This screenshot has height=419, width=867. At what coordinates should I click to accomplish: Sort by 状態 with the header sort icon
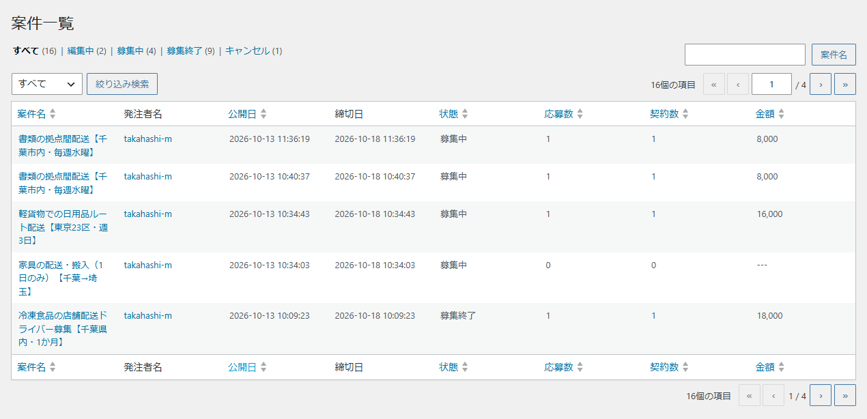[x=465, y=114]
